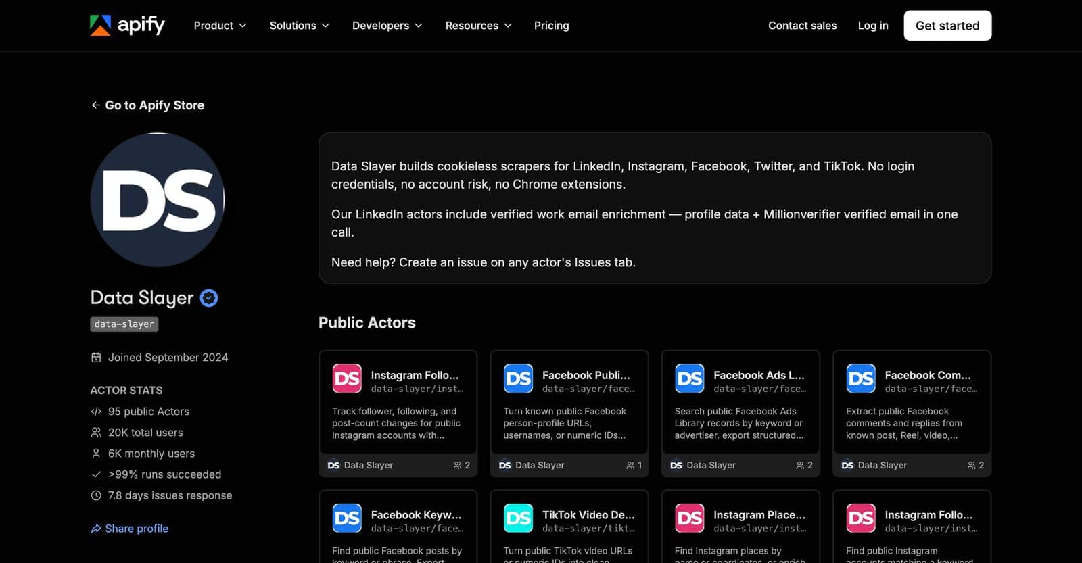This screenshot has width=1082, height=563.
Task: Click the clock icon beside issues response
Action: (x=96, y=495)
